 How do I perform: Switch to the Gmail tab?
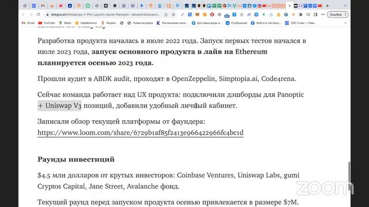pos(43,6)
